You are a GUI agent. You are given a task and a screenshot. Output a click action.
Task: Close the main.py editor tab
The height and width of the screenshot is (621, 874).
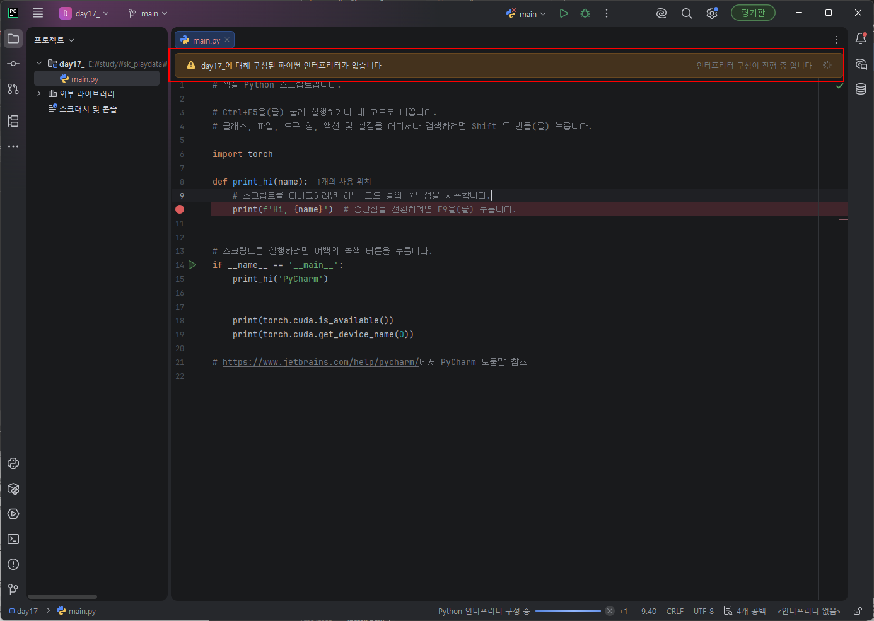(227, 40)
